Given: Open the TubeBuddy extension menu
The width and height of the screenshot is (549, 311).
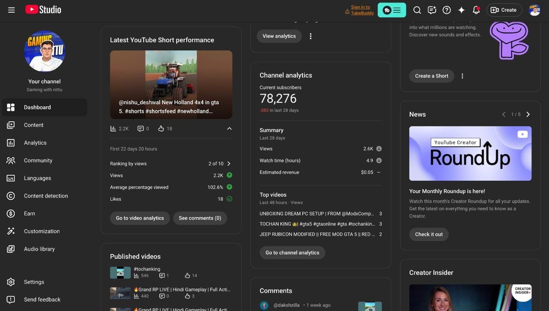Looking at the screenshot, I should [x=392, y=10].
